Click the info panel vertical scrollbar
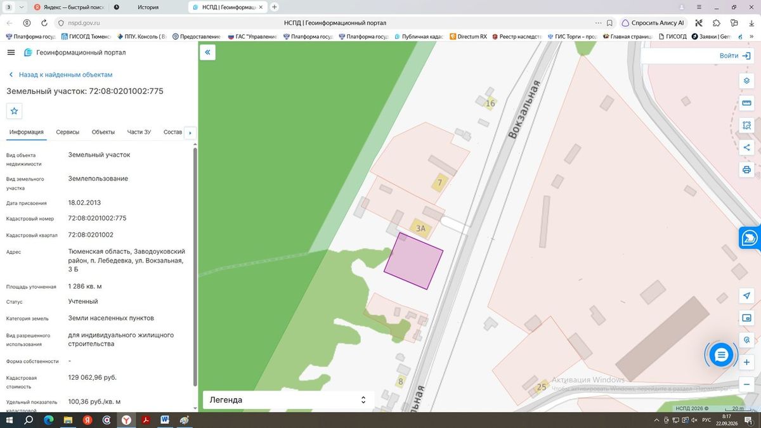This screenshot has width=761, height=428. pyautogui.click(x=195, y=266)
